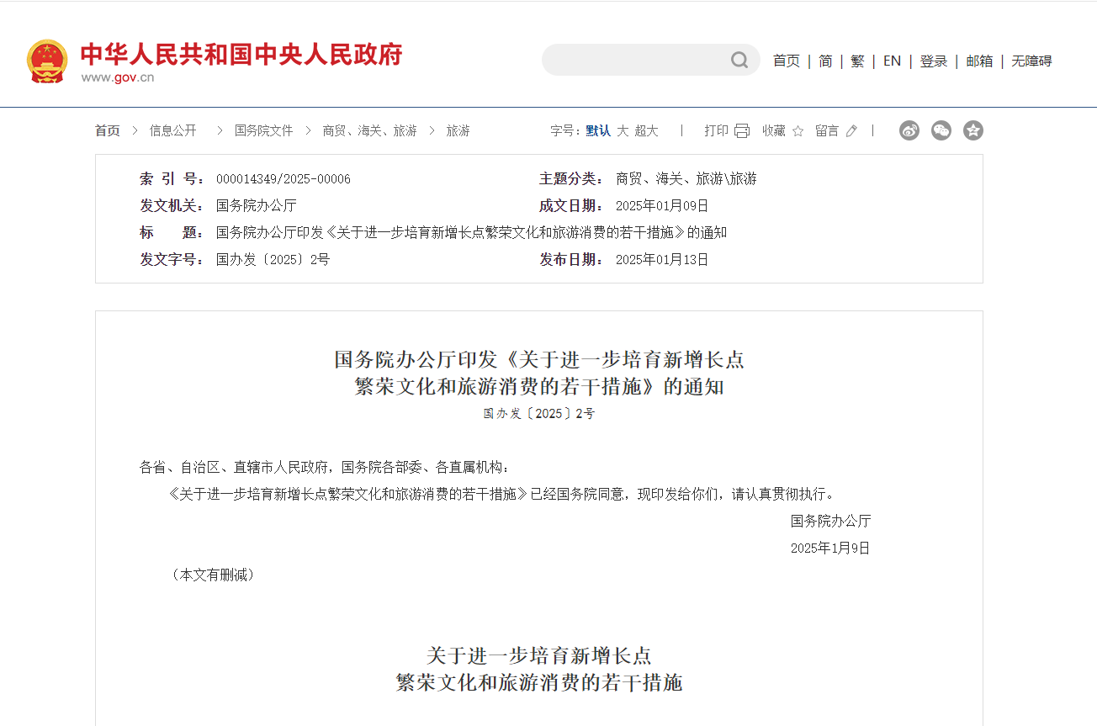Open the 首页 link in top navigation

pos(787,61)
